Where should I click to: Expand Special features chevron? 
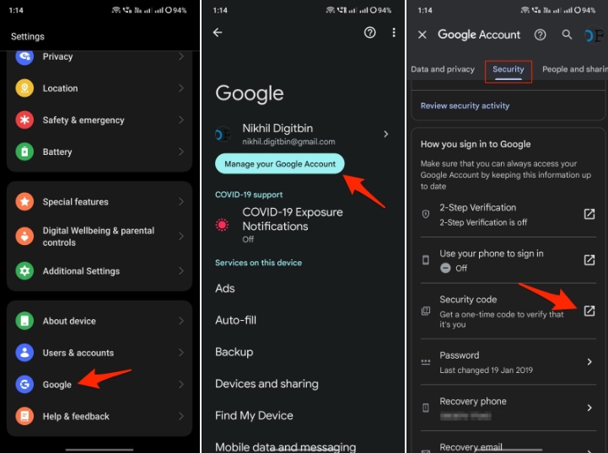point(181,202)
